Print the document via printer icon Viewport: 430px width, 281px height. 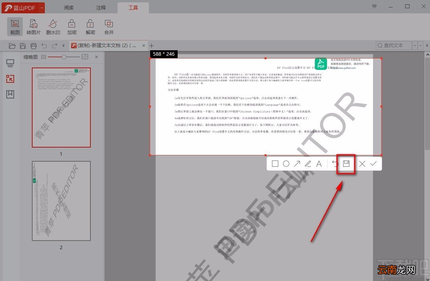(x=33, y=46)
